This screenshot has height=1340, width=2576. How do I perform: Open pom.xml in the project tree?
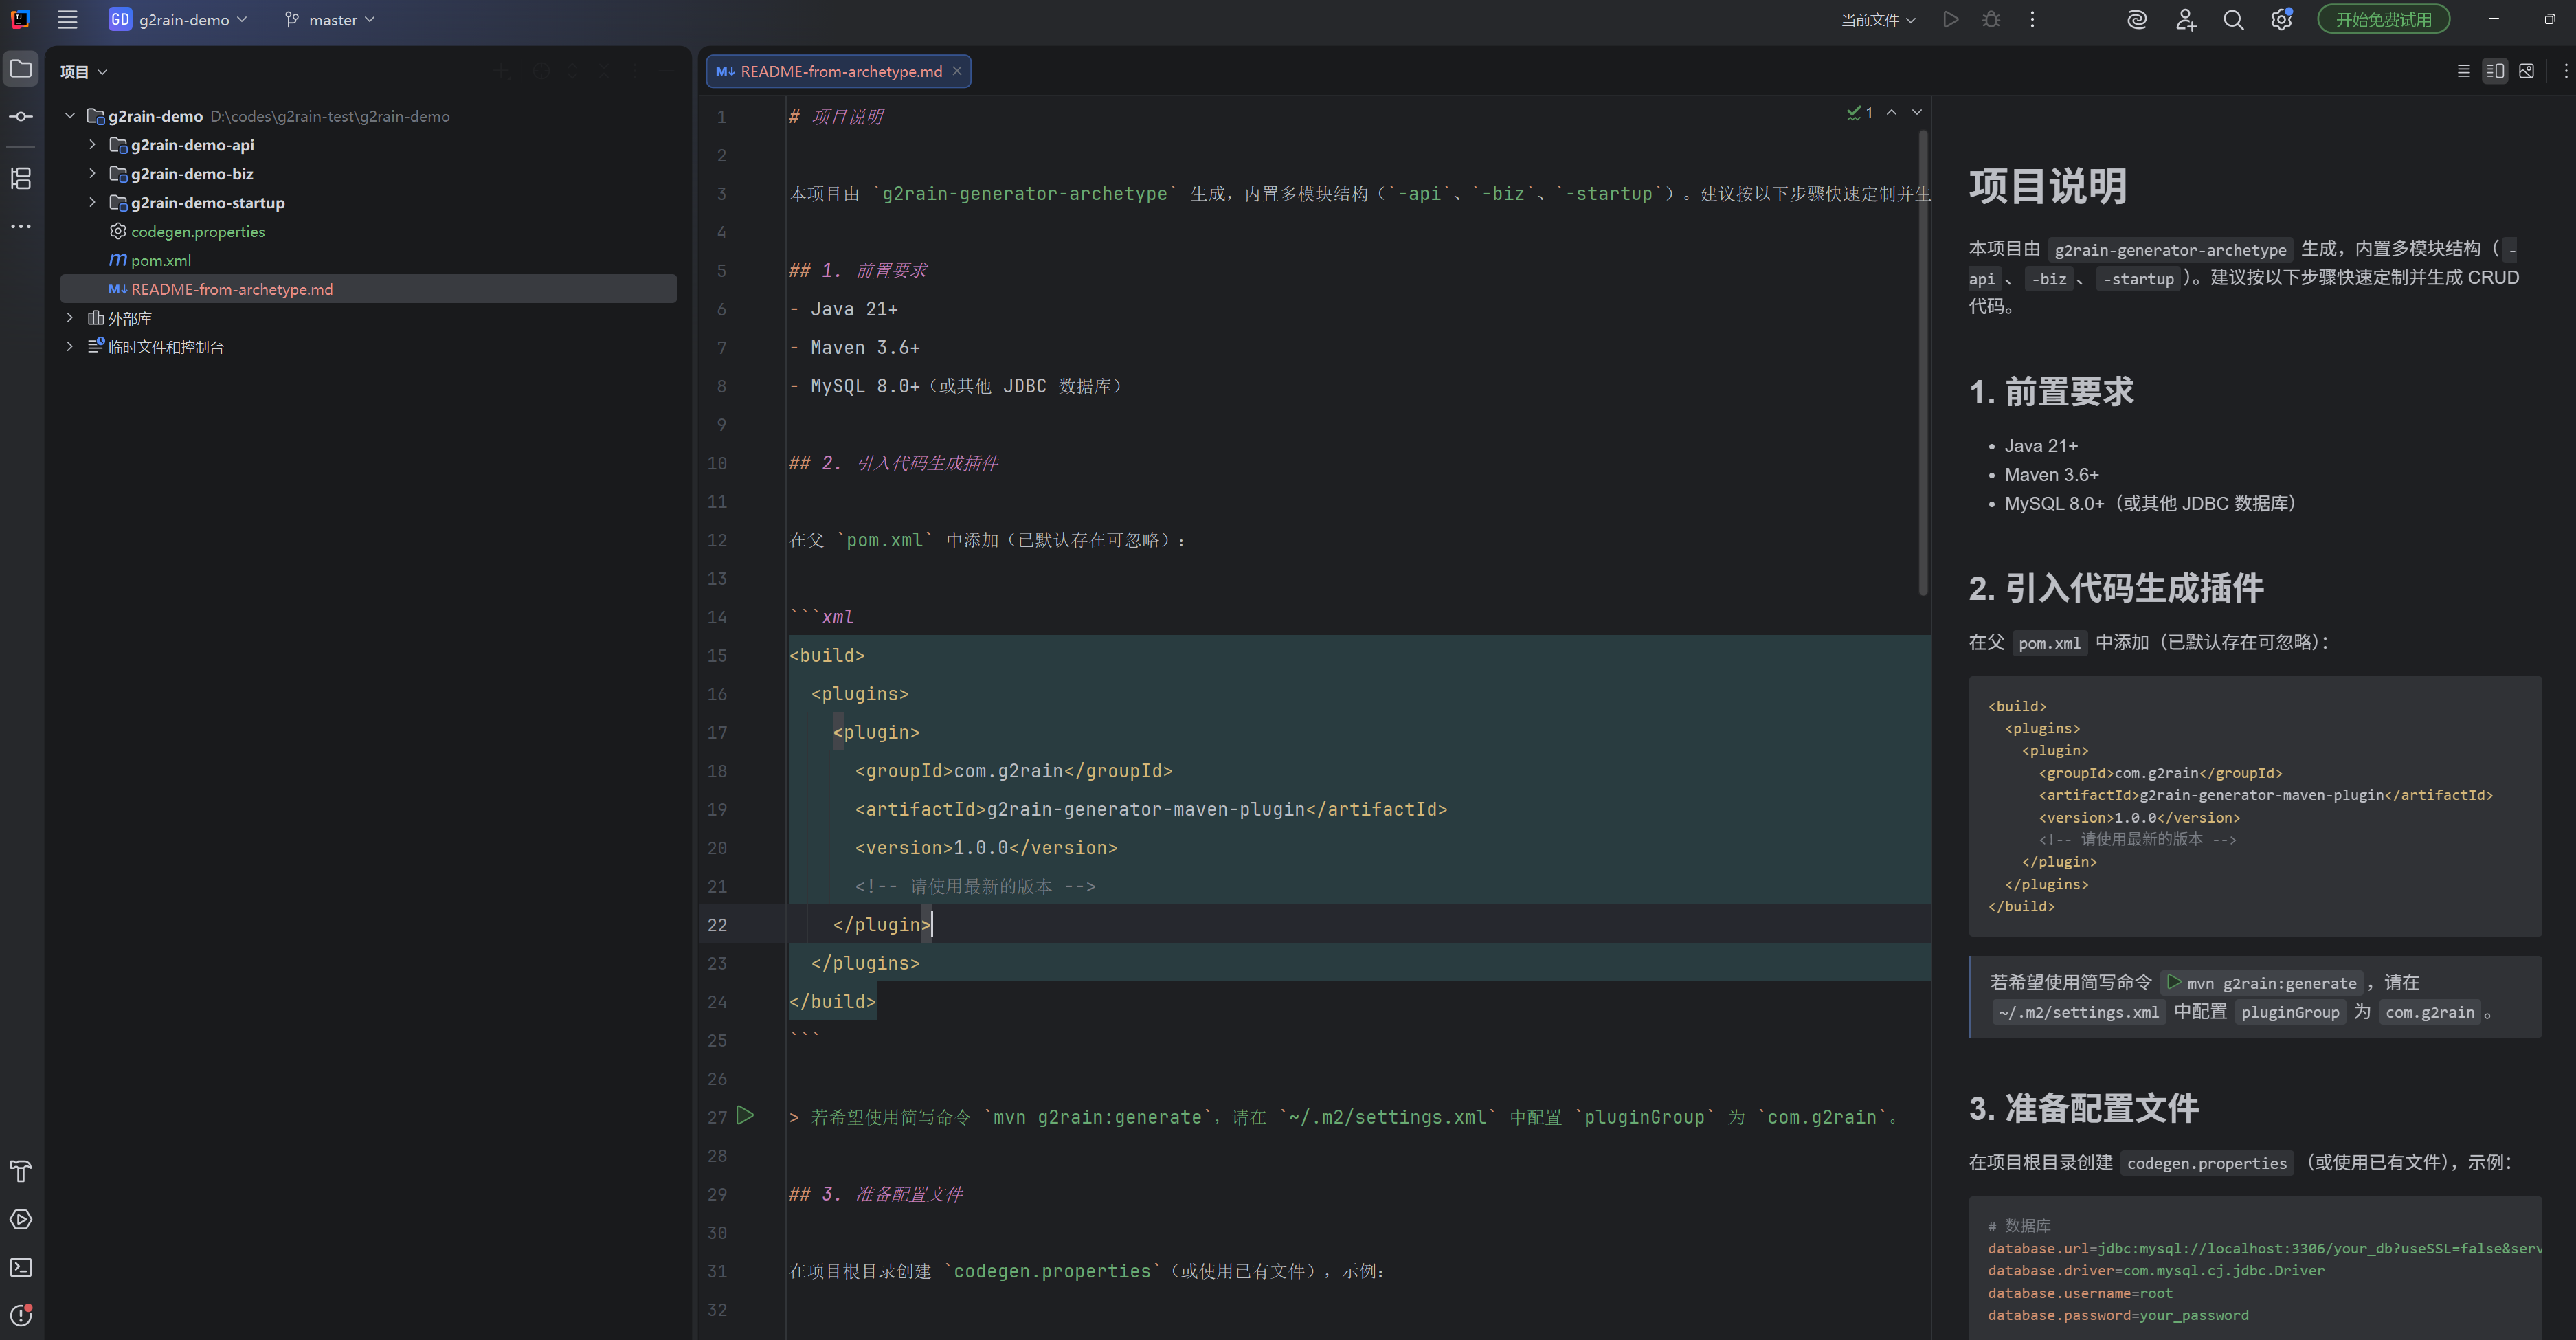tap(160, 260)
